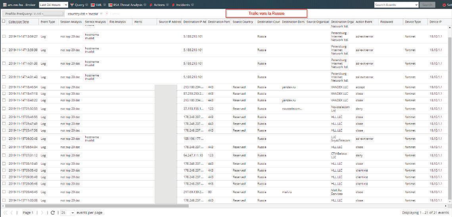Click the CTV-Belovo LLC organization cell
Screen dimensions: 452x217
click(340, 155)
